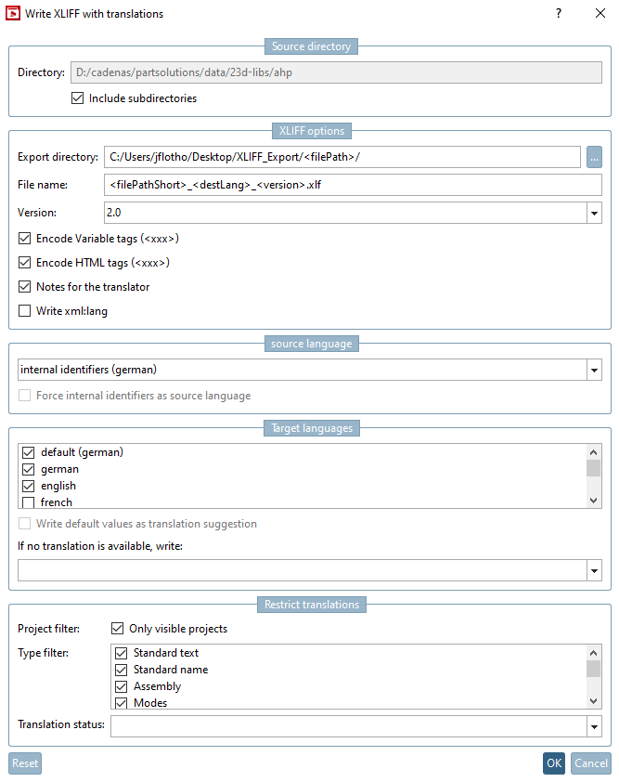Click the down arrow on Target languages scrollbar
Viewport: 619px width, 782px height.
(595, 502)
